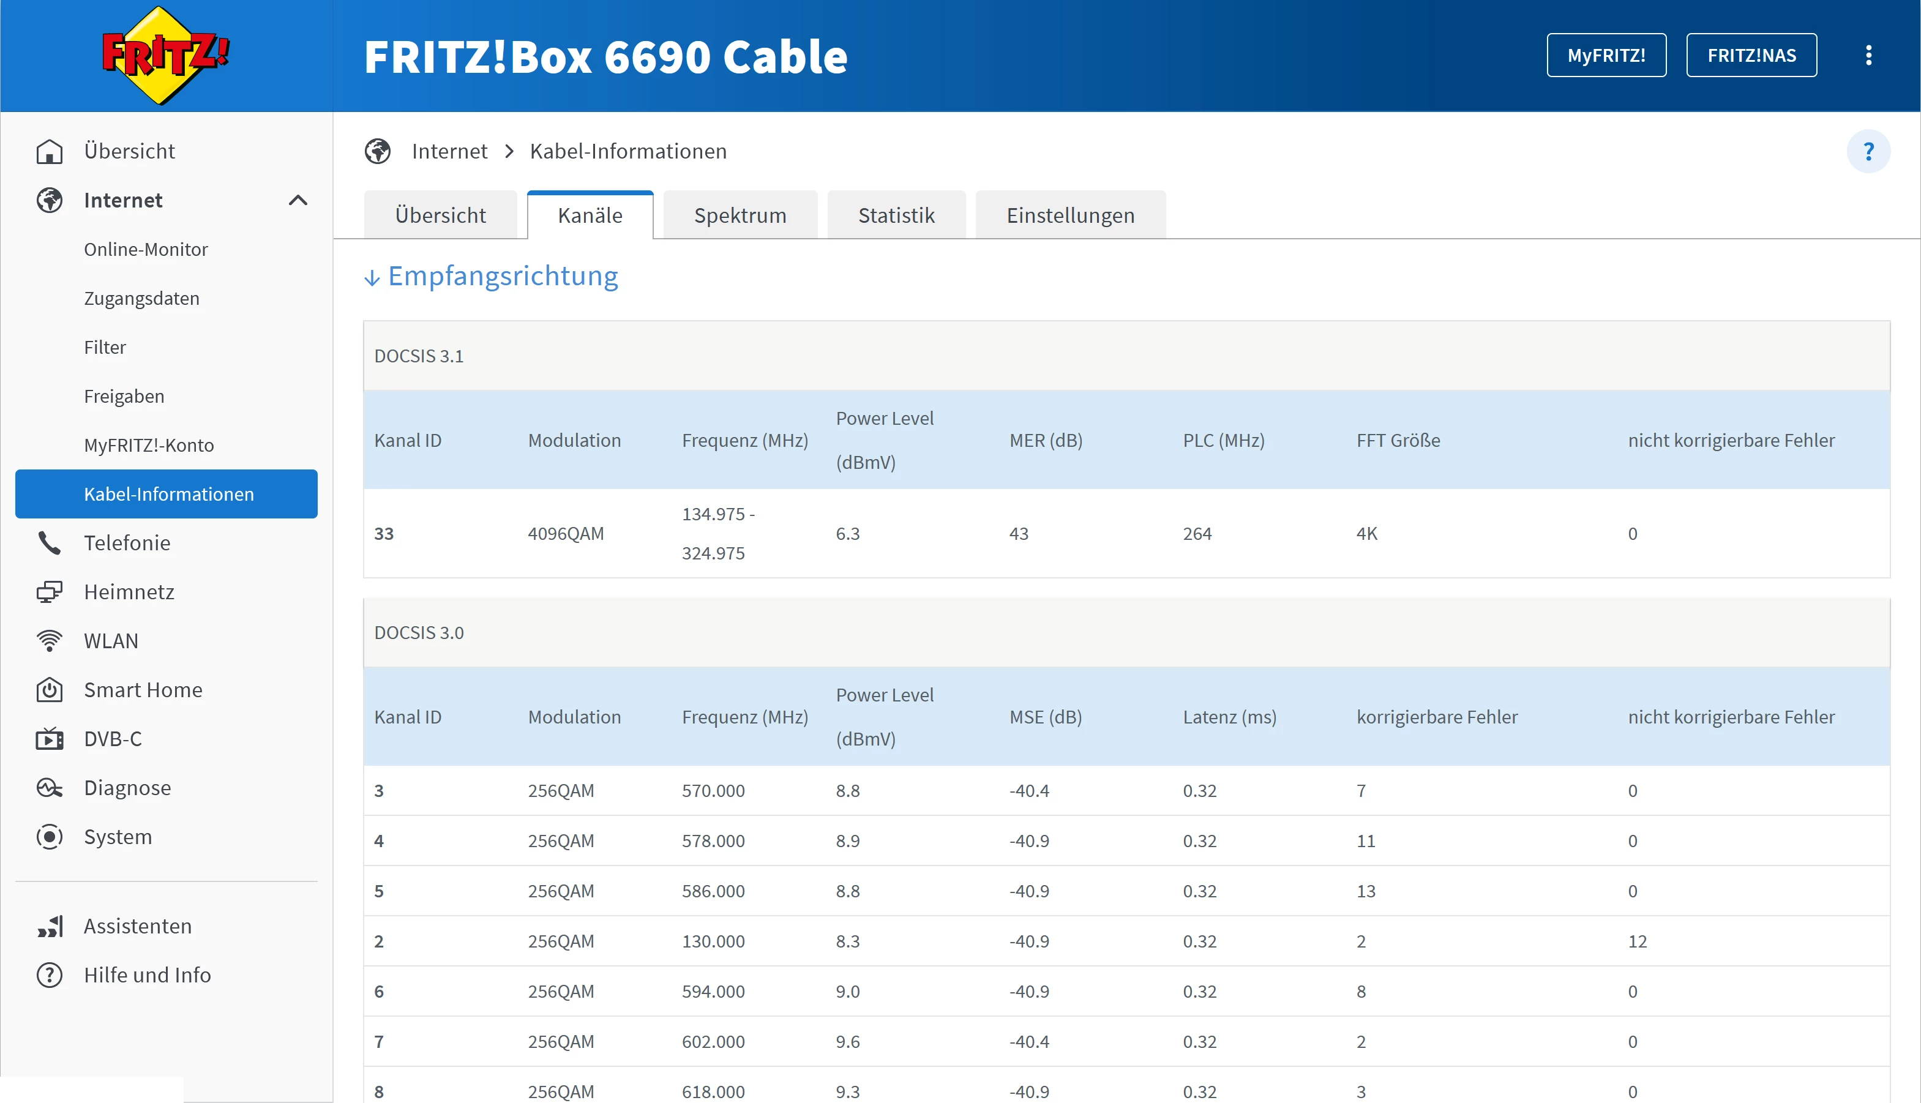Click Internet in the breadcrumb
1921x1103 pixels.
click(449, 152)
